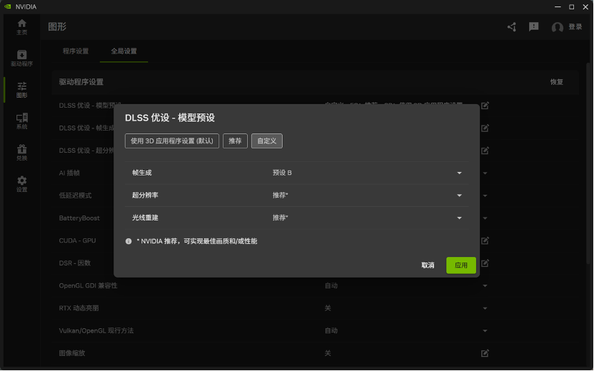Expand the AI 插帧 dropdown arrow
Image resolution: width=594 pixels, height=371 pixels.
click(485, 173)
